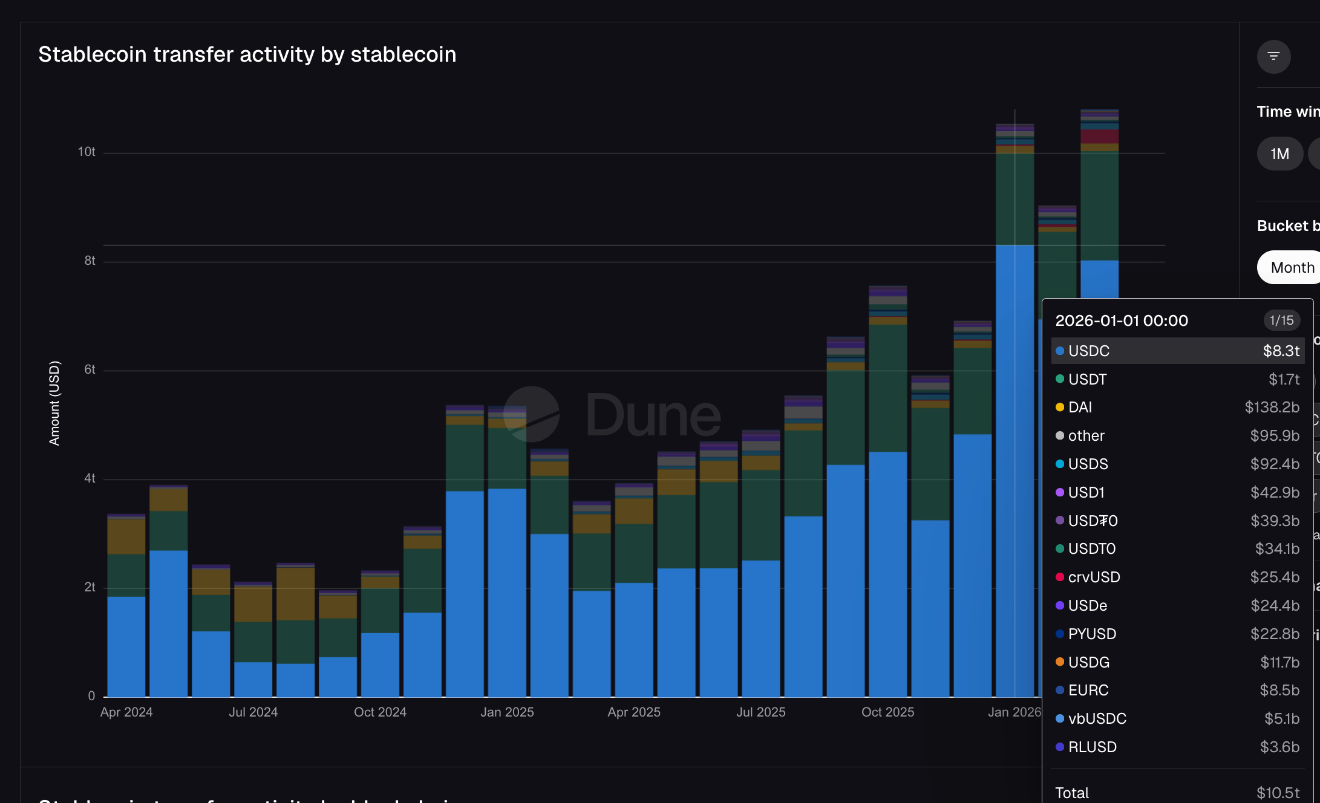The width and height of the screenshot is (1320, 803).
Task: Click the vbUSDC row light blue dot
Action: pyautogui.click(x=1060, y=718)
